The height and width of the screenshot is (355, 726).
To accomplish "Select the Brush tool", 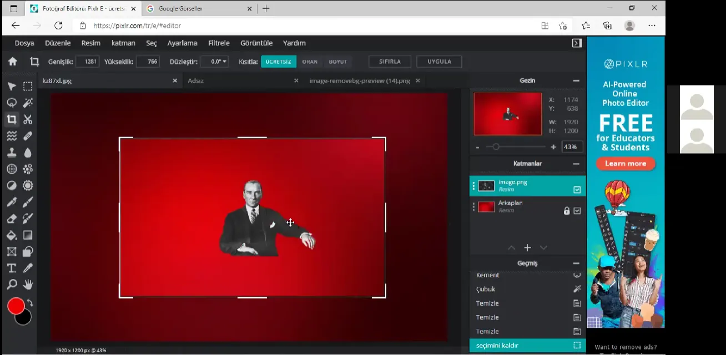I will [x=28, y=202].
